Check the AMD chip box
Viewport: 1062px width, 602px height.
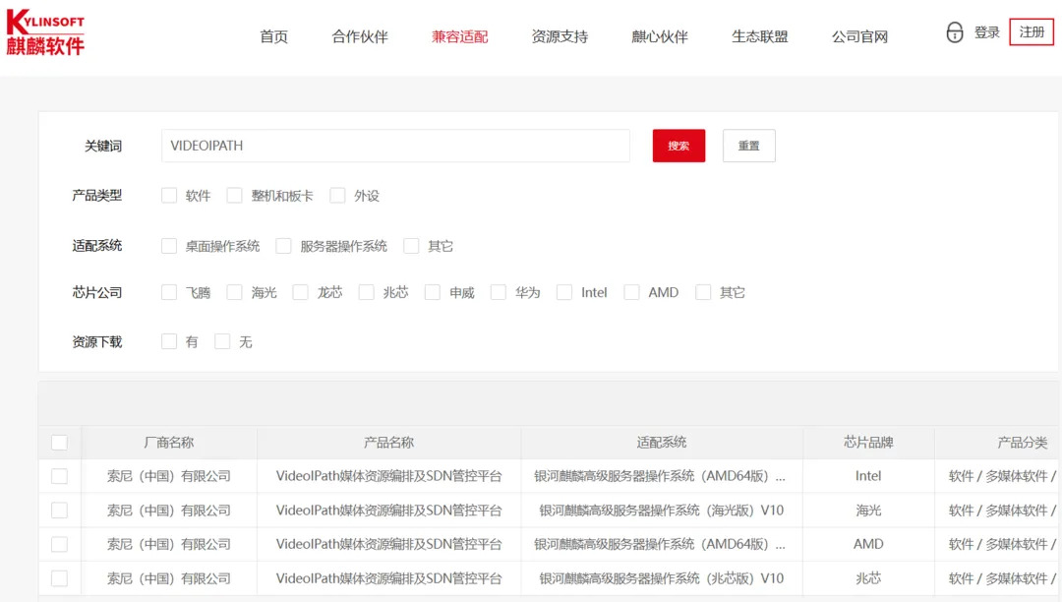pos(631,292)
